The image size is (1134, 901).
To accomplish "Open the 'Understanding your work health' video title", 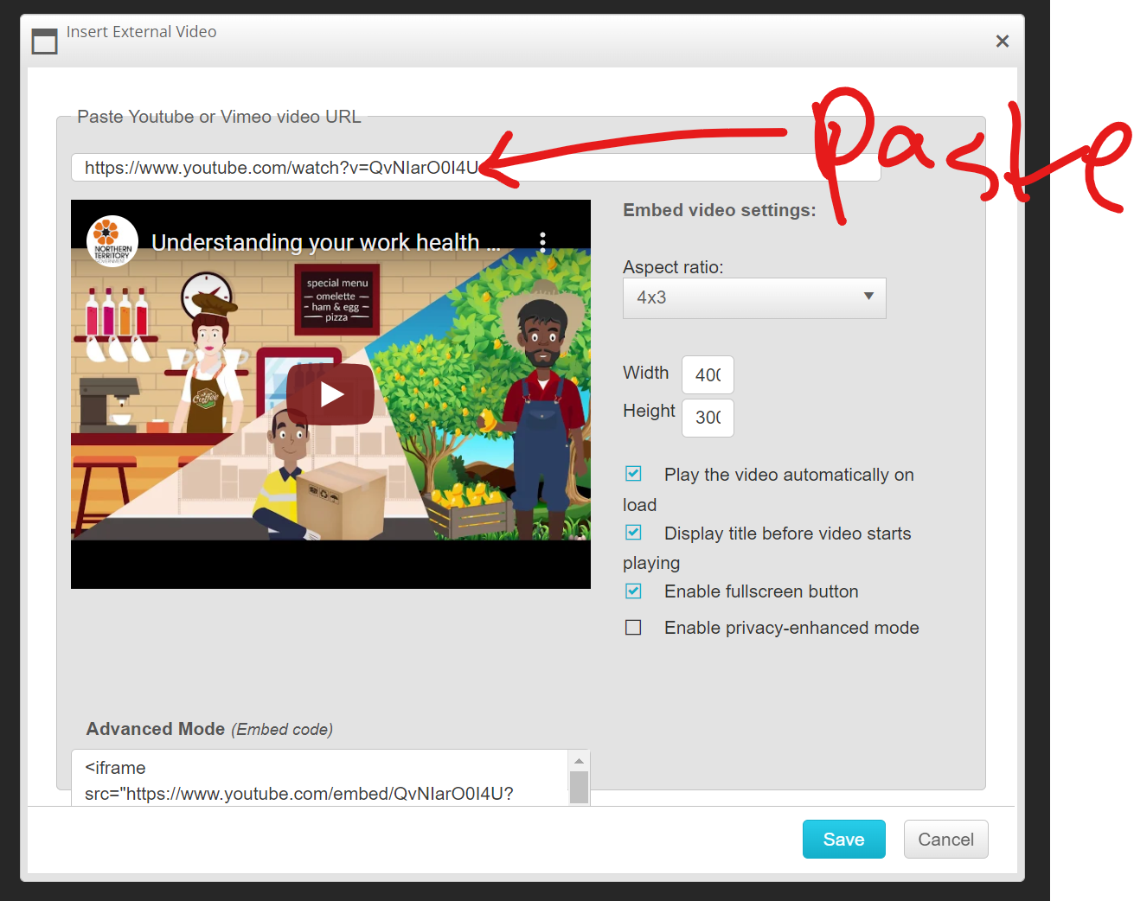I will click(x=325, y=242).
